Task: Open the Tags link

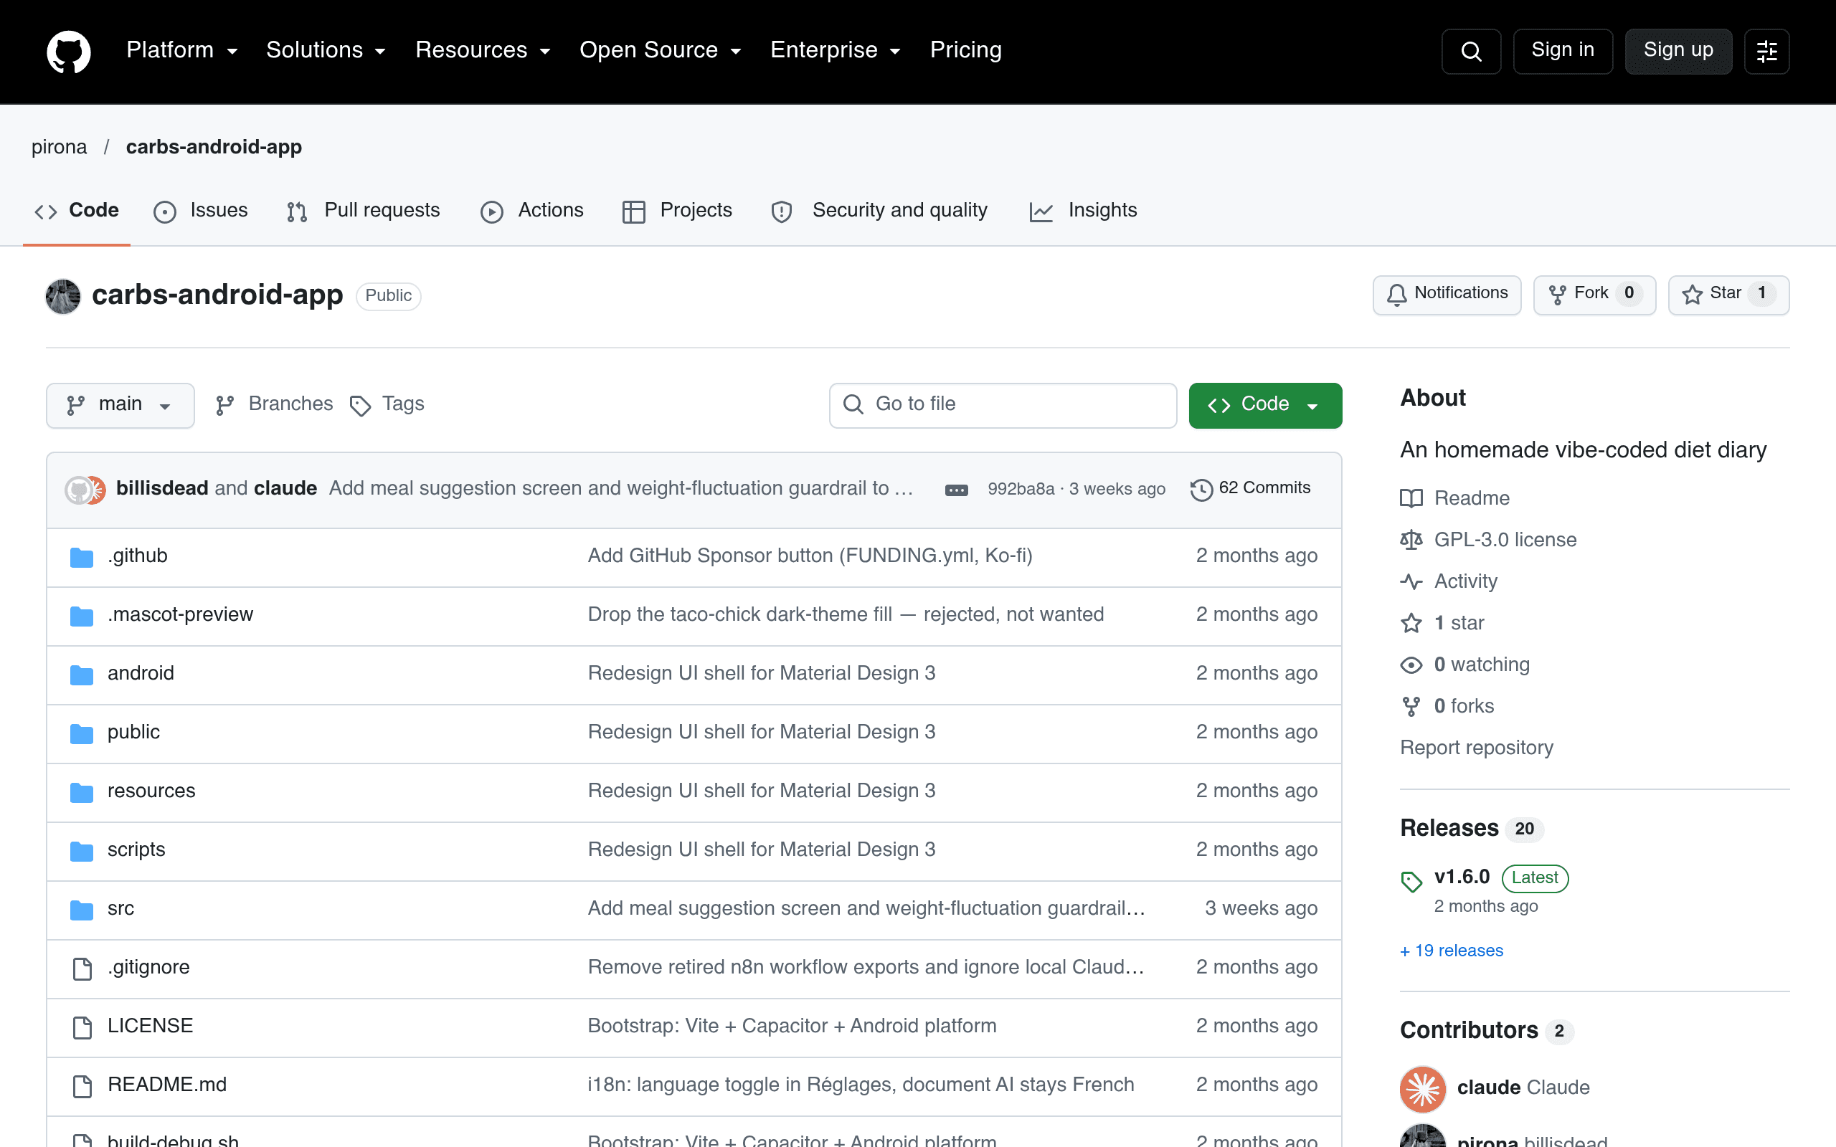Action: click(387, 405)
